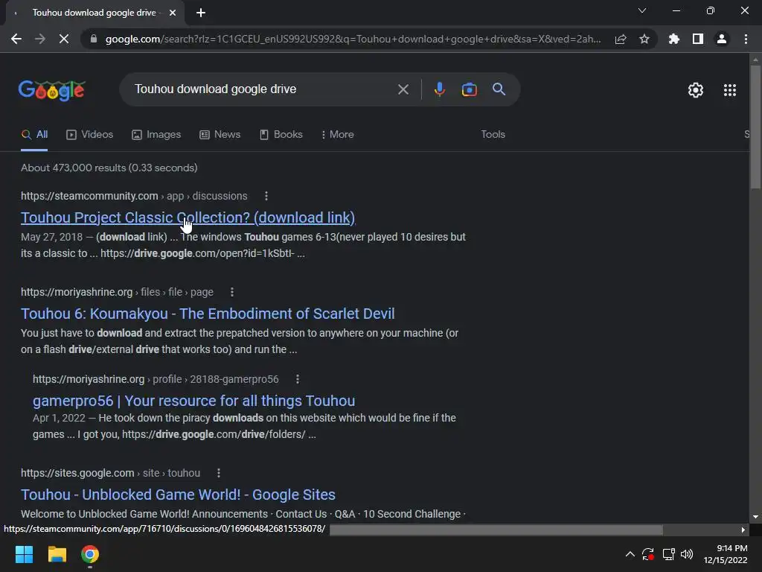This screenshot has width=762, height=572.
Task: Switch to News results tab
Action: (x=220, y=135)
